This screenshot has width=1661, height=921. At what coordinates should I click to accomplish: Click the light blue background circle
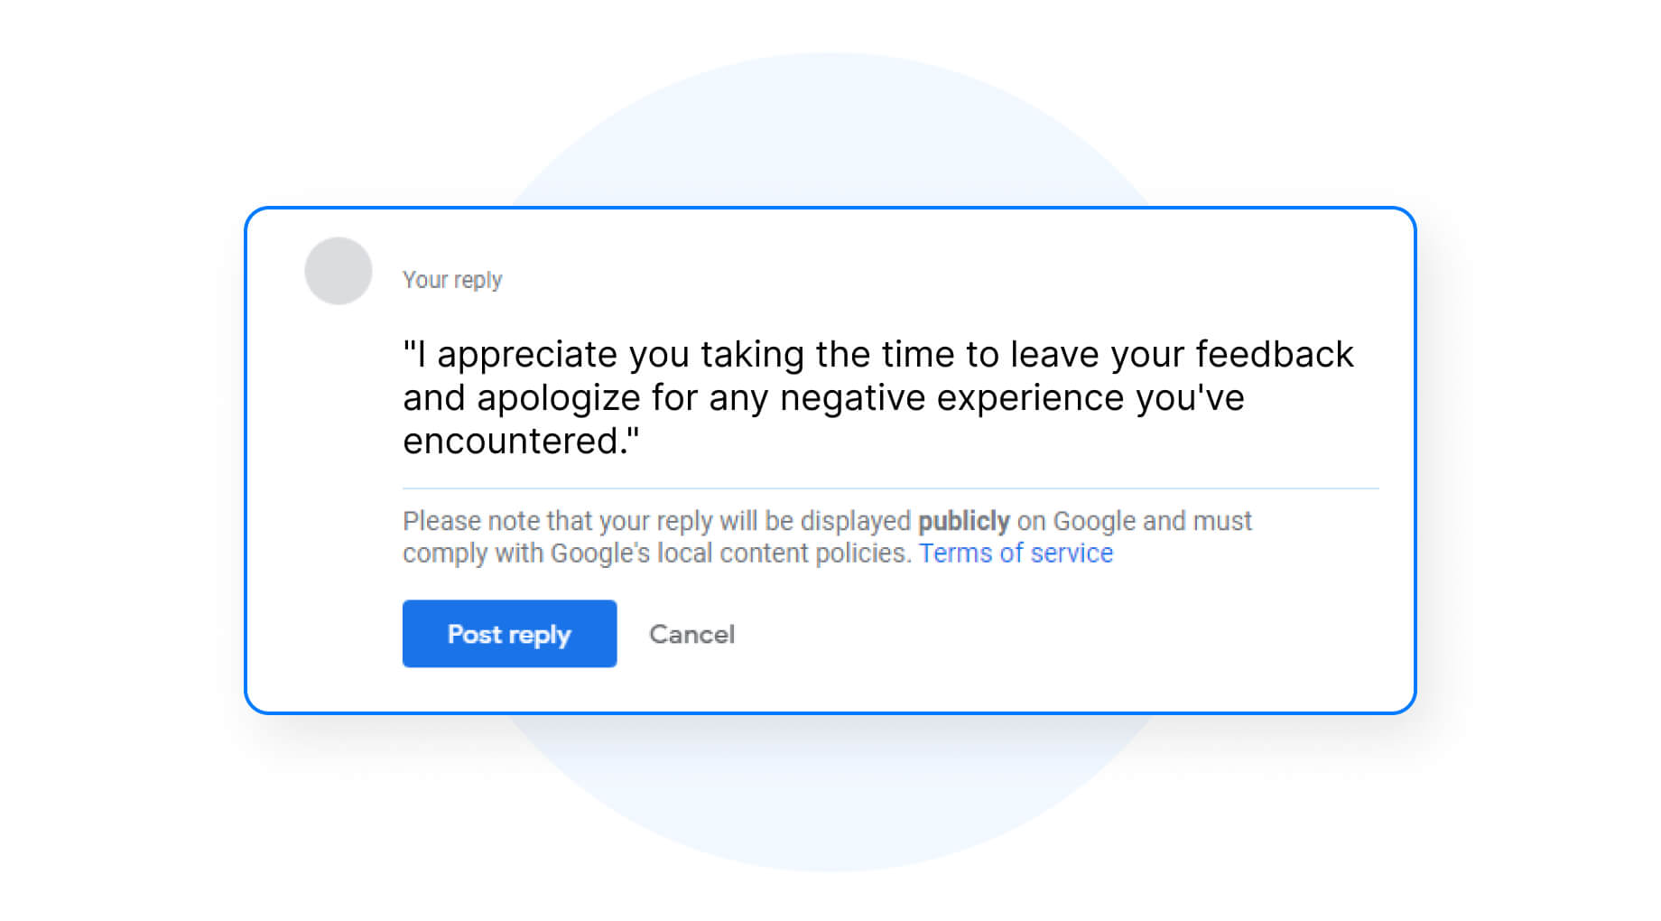click(829, 126)
